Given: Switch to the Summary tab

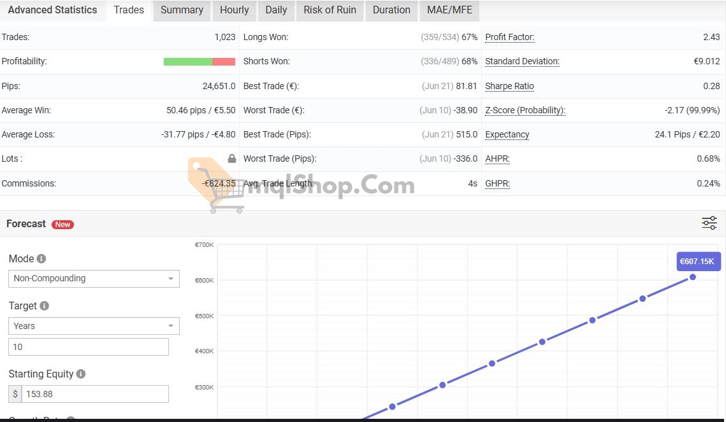Looking at the screenshot, I should pyautogui.click(x=182, y=10).
